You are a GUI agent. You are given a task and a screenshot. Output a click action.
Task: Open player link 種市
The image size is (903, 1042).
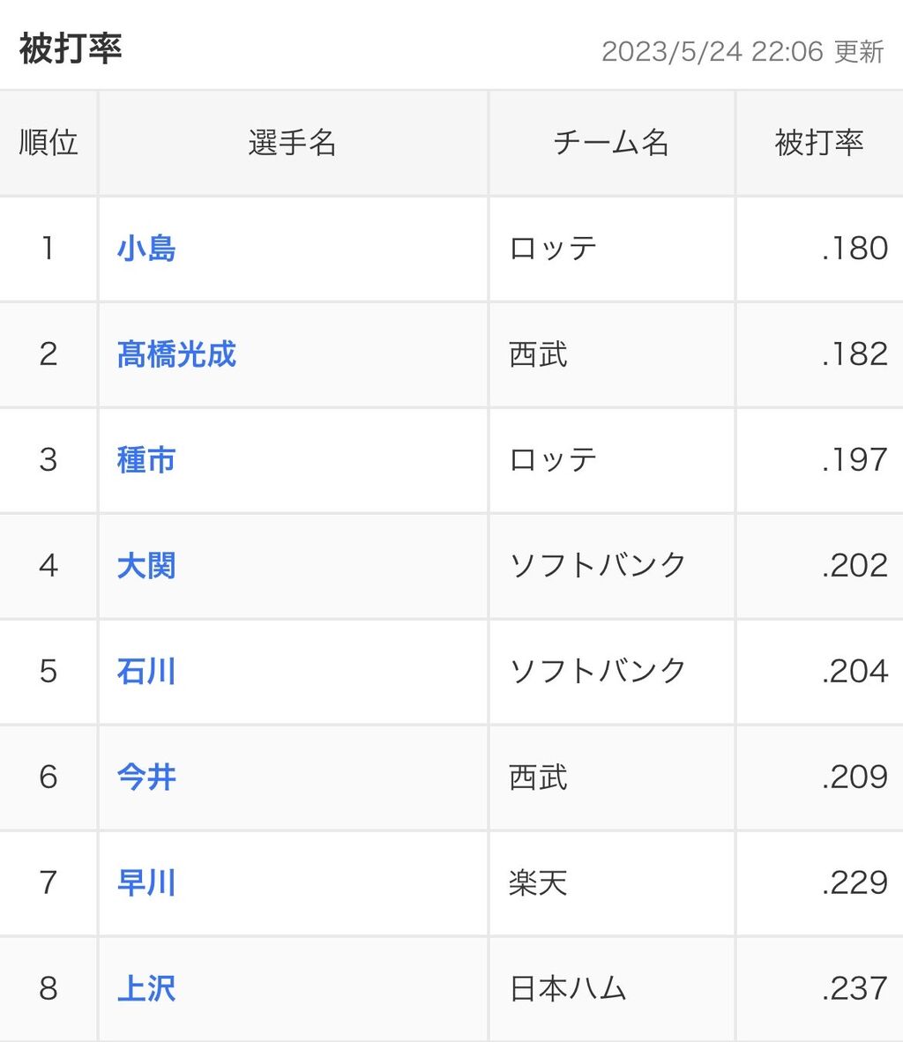click(146, 460)
